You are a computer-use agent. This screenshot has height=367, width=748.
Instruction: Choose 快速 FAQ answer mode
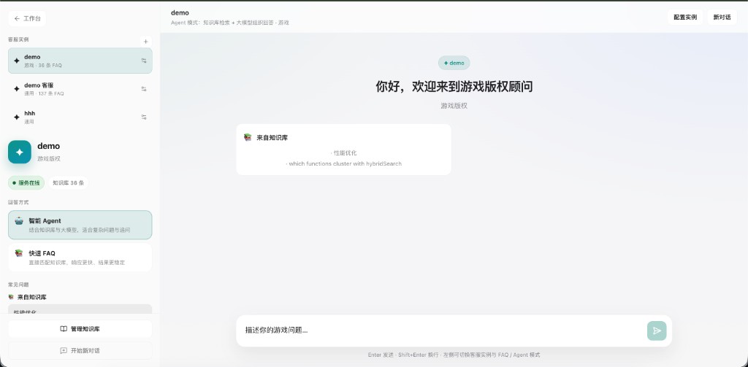pos(80,258)
